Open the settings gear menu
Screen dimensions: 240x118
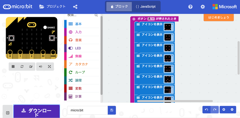point(203,7)
